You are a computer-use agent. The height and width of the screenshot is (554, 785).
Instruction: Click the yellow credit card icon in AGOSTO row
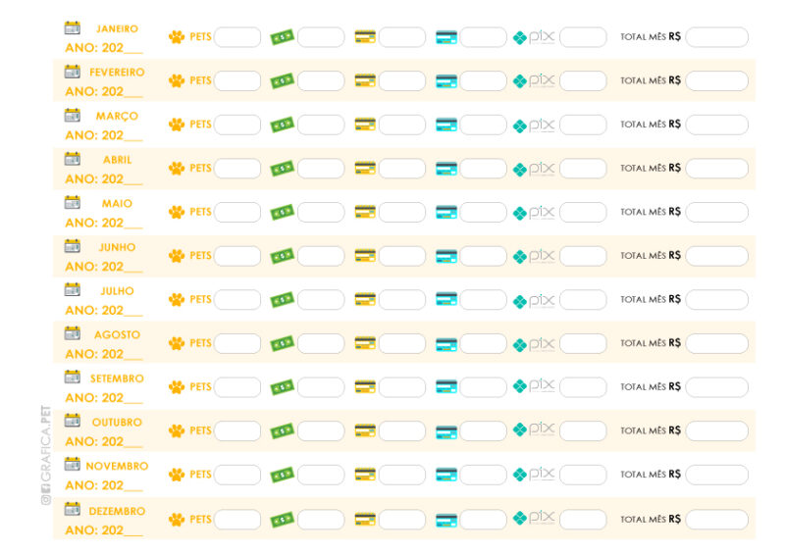click(x=365, y=343)
